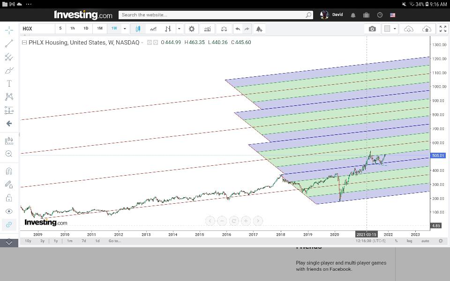Set range to 3y
Image resolution: width=450 pixels, height=281 pixels.
pyautogui.click(x=43, y=241)
